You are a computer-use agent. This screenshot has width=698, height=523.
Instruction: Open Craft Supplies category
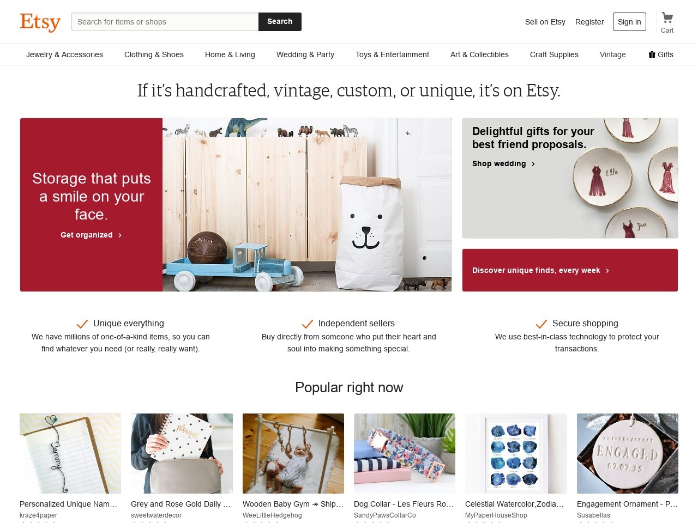(x=554, y=54)
